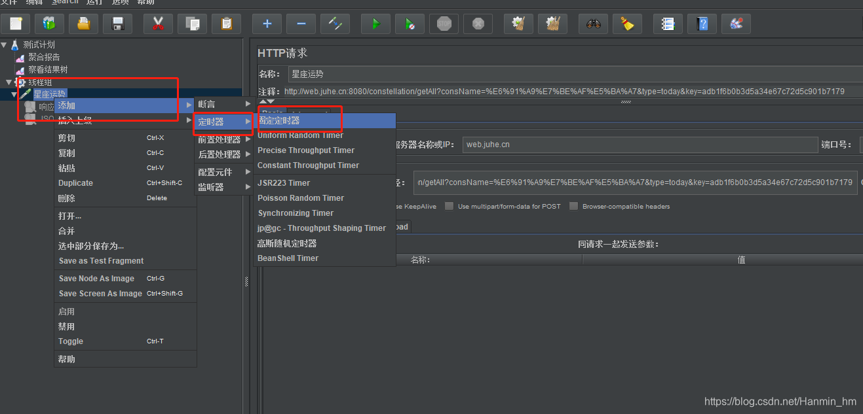Click the 服务器名称或IP field web.juhe.cn

tap(640, 145)
